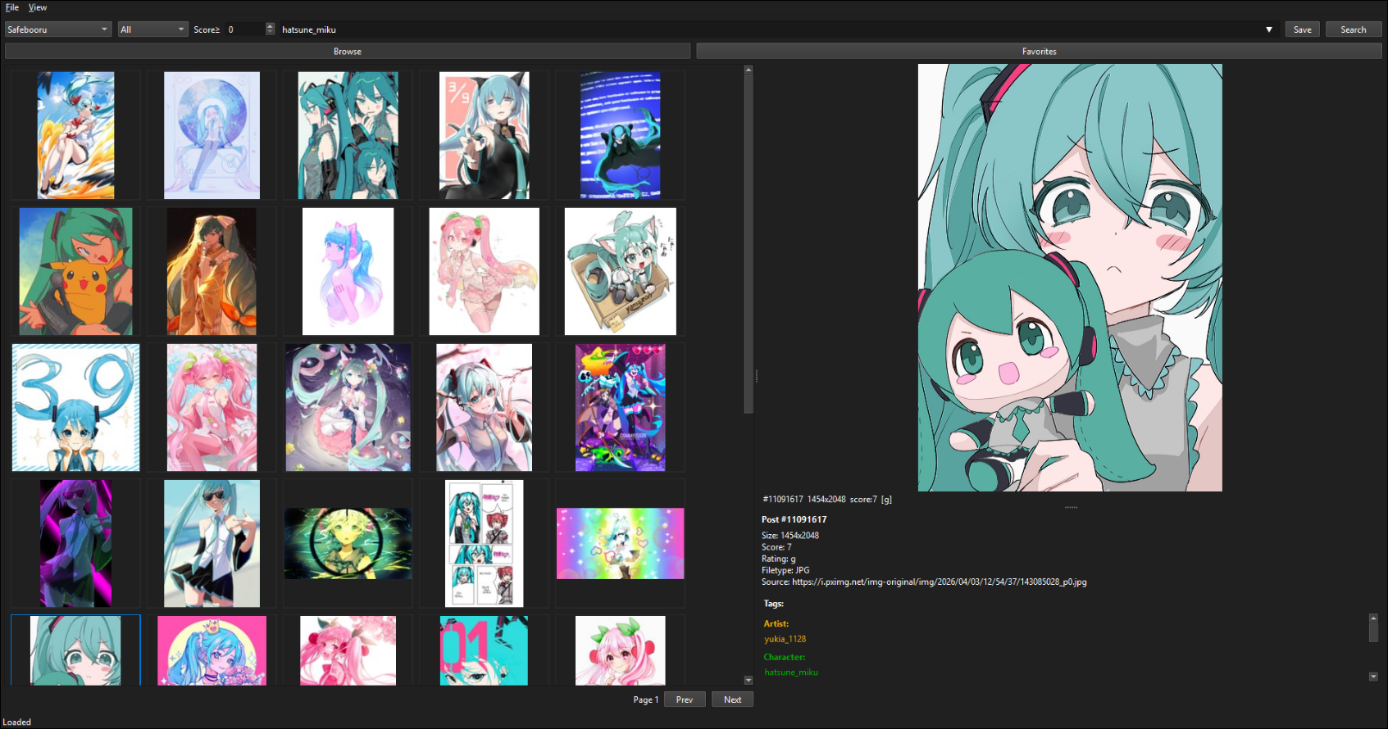Open the View menu
Image resolution: width=1388 pixels, height=729 pixels.
pos(38,7)
